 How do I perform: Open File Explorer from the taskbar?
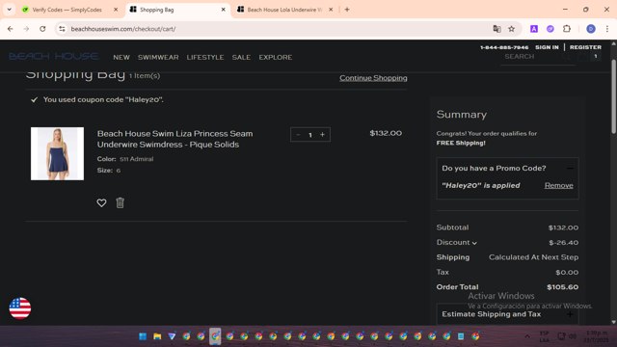click(157, 336)
